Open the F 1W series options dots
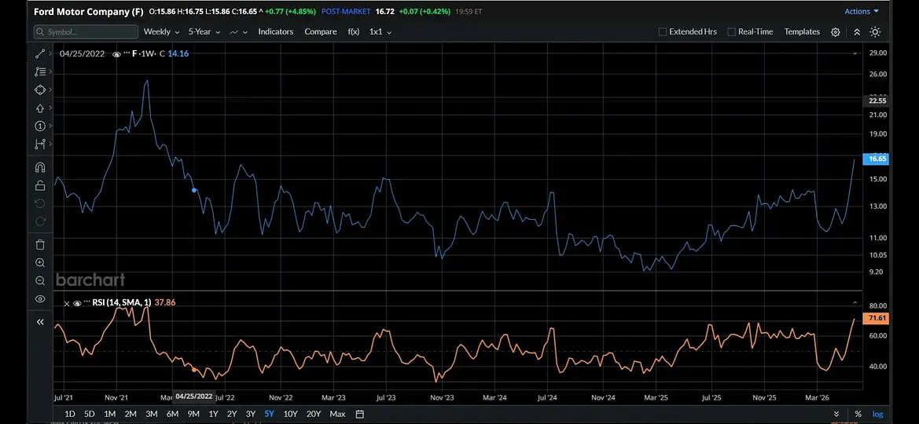Image resolution: width=919 pixels, height=424 pixels. click(127, 54)
